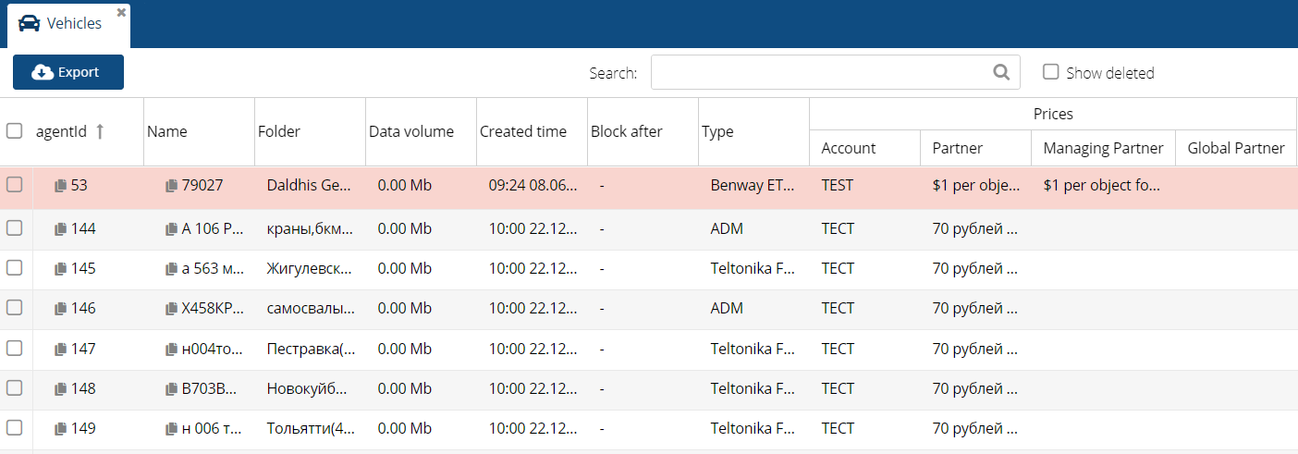Close the Vehicles tab

[121, 12]
